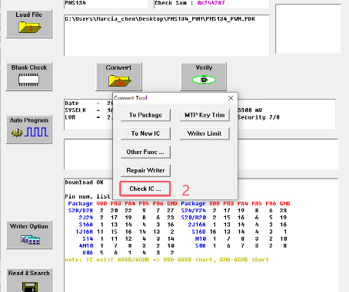
Task: Click the S08 package label
Action: tap(201, 246)
